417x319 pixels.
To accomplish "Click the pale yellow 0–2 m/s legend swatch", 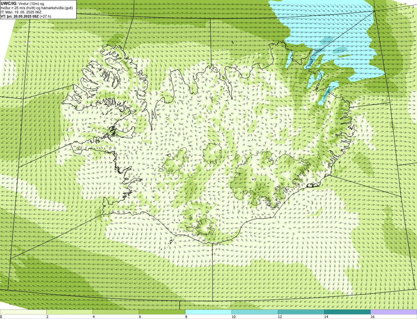I will click(23, 312).
